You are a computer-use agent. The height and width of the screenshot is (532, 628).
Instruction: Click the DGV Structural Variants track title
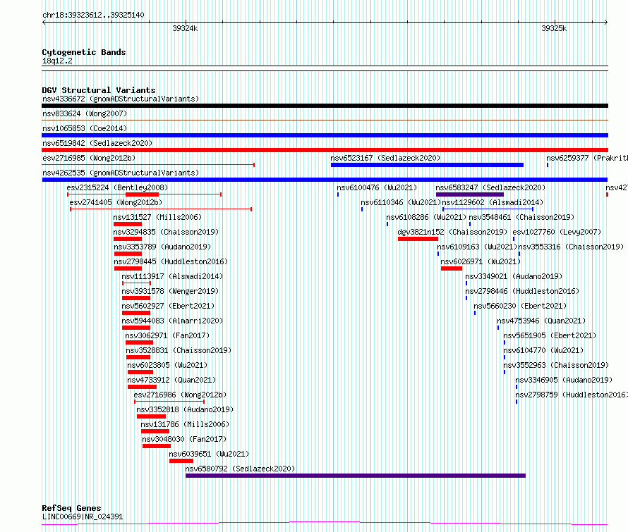click(99, 90)
